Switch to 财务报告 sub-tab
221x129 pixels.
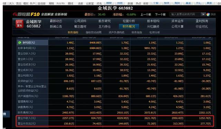[137, 32]
